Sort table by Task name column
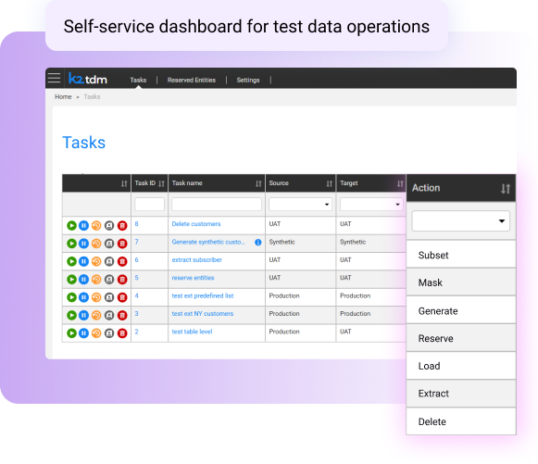This screenshot has width=538, height=464. pyautogui.click(x=258, y=183)
